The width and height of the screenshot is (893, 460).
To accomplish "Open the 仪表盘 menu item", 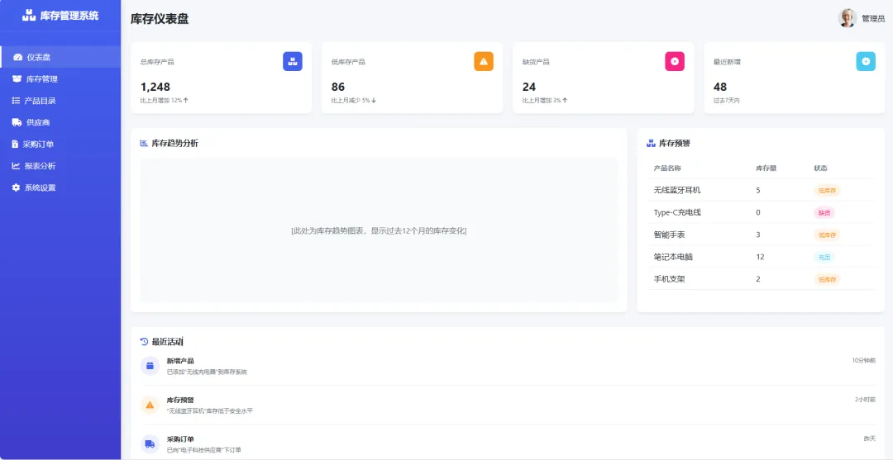I will point(60,57).
